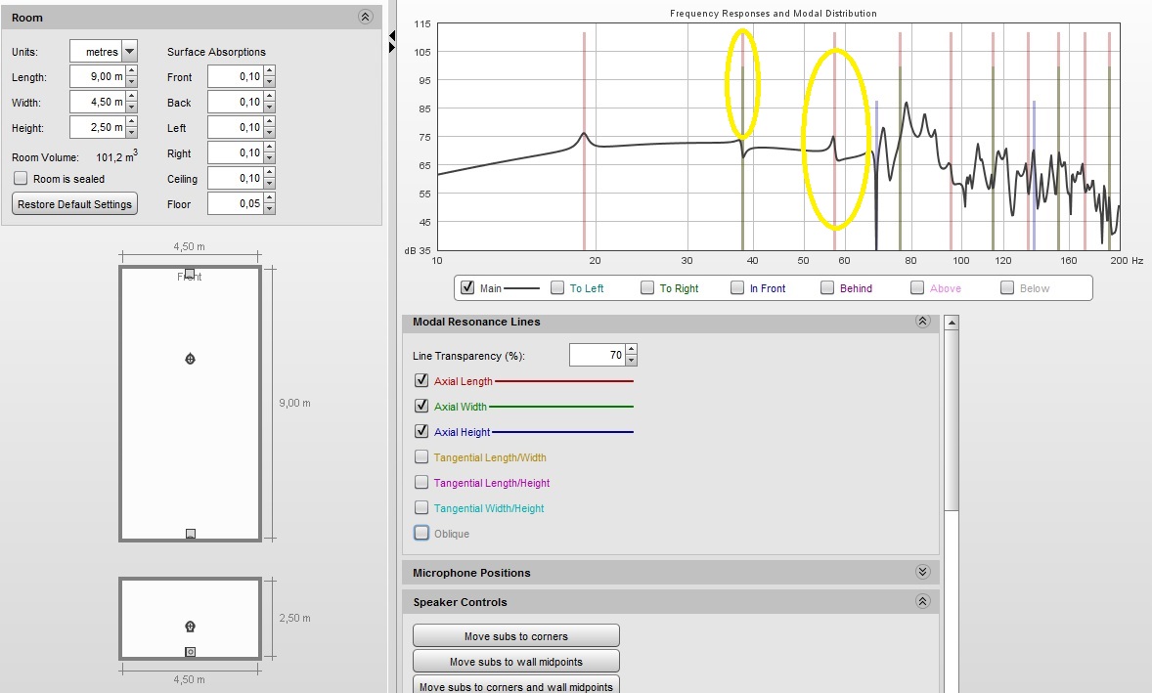The image size is (1152, 693).
Task: Click Restore Default Settings button
Action: pyautogui.click(x=75, y=204)
